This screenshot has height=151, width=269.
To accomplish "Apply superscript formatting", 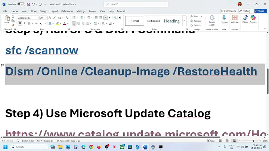I will (45, 23).
